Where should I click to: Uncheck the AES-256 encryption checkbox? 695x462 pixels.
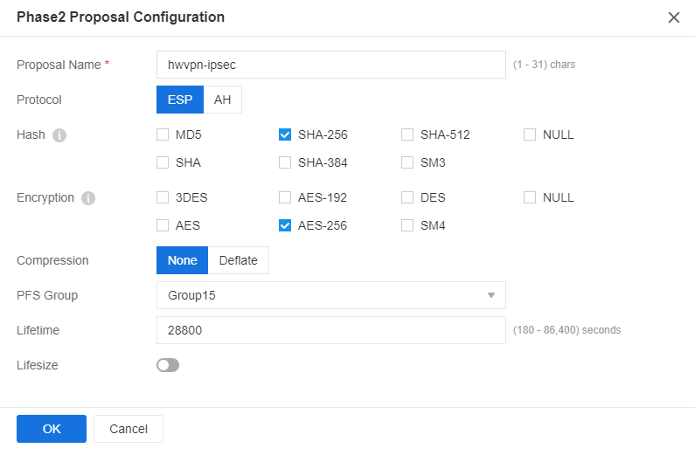285,225
